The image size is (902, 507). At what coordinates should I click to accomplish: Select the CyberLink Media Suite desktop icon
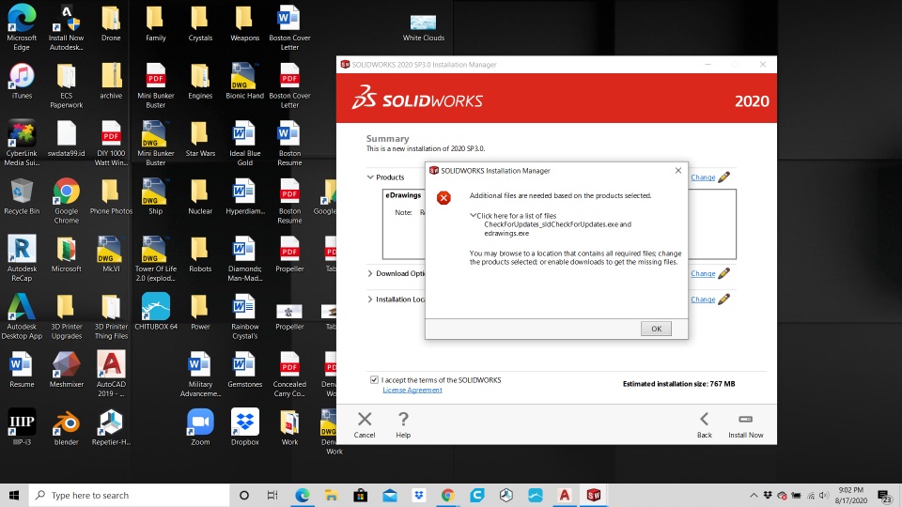pyautogui.click(x=22, y=143)
